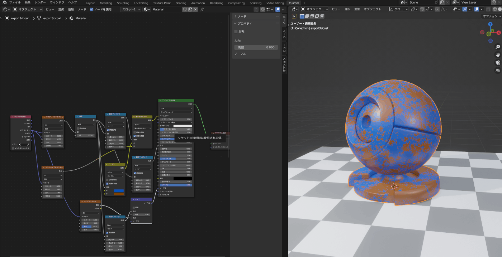Screen dimensions: 502x257
Task: Switch to the Layout workspace tab
Action: coord(90,3)
